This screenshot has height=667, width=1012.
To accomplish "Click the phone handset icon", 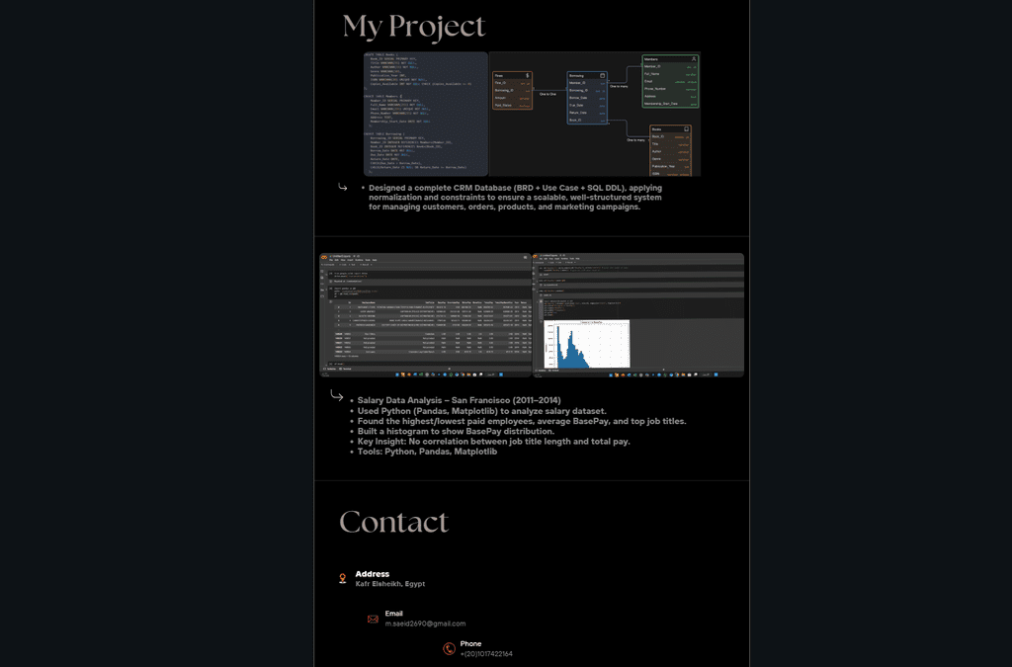I will (450, 648).
